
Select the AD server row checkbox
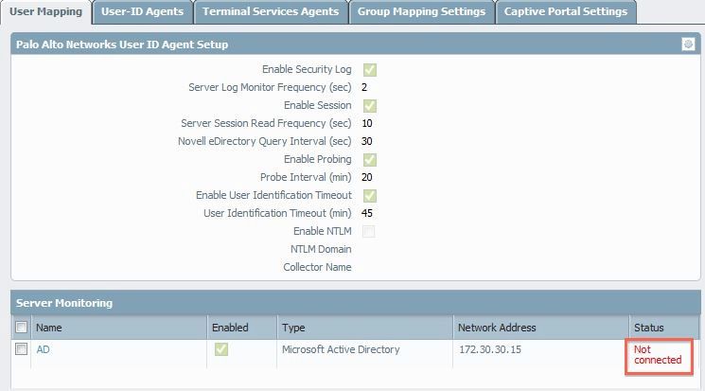click(x=21, y=349)
